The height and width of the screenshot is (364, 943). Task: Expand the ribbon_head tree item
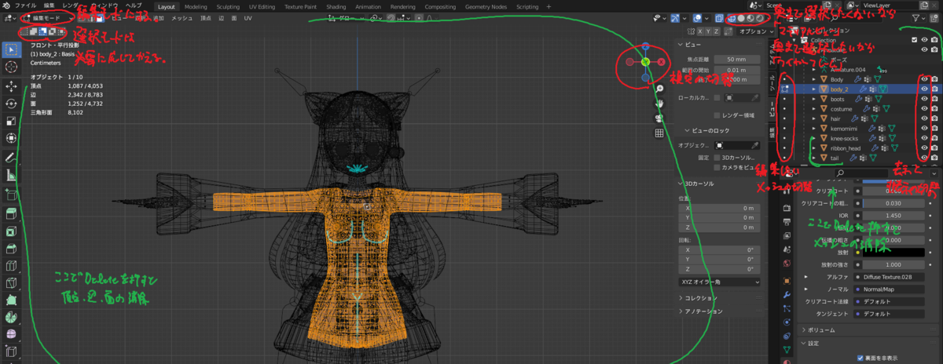814,148
